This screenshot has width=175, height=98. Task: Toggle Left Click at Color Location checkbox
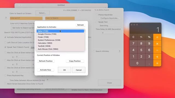tap(5, 42)
